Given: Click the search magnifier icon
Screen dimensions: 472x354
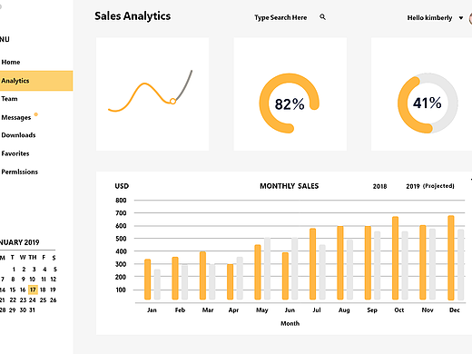Looking at the screenshot, I should pyautogui.click(x=322, y=17).
